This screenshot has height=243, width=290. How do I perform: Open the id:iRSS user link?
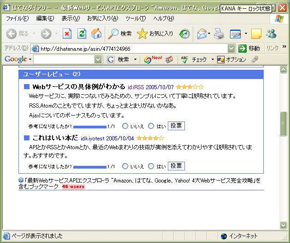pos(136,87)
